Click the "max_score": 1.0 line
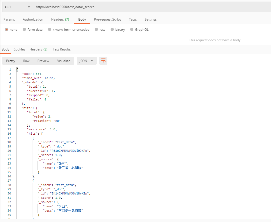This screenshot has height=222, width=271. click(42, 129)
